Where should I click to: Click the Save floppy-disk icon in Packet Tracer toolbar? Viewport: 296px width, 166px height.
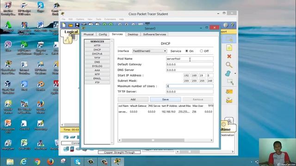click(77, 25)
